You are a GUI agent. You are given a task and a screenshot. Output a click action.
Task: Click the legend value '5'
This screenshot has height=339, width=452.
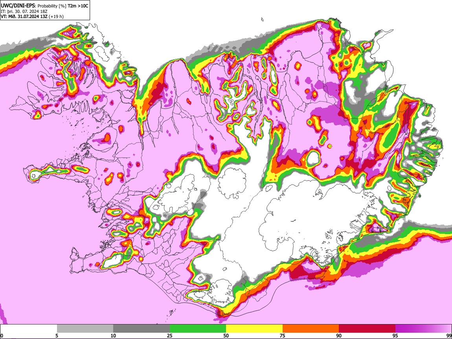click(x=57, y=335)
